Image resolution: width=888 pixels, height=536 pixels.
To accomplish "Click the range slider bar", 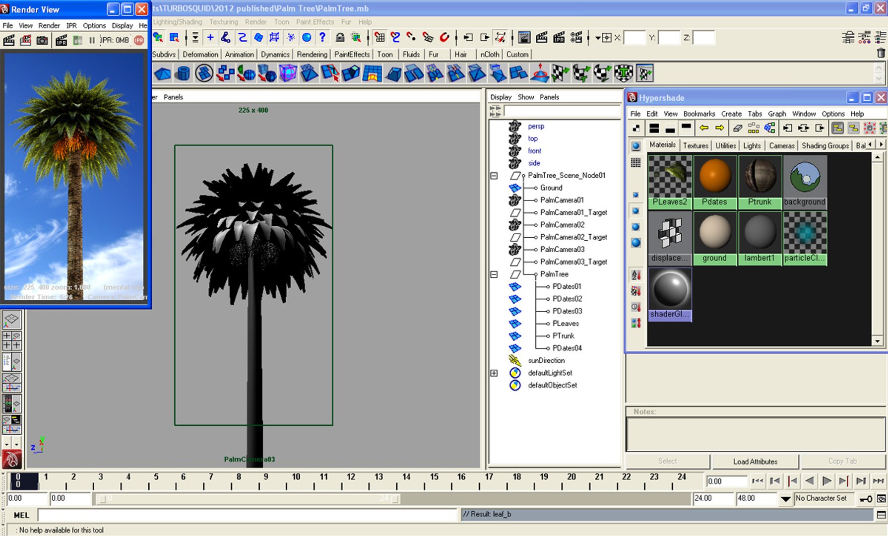I will [249, 499].
